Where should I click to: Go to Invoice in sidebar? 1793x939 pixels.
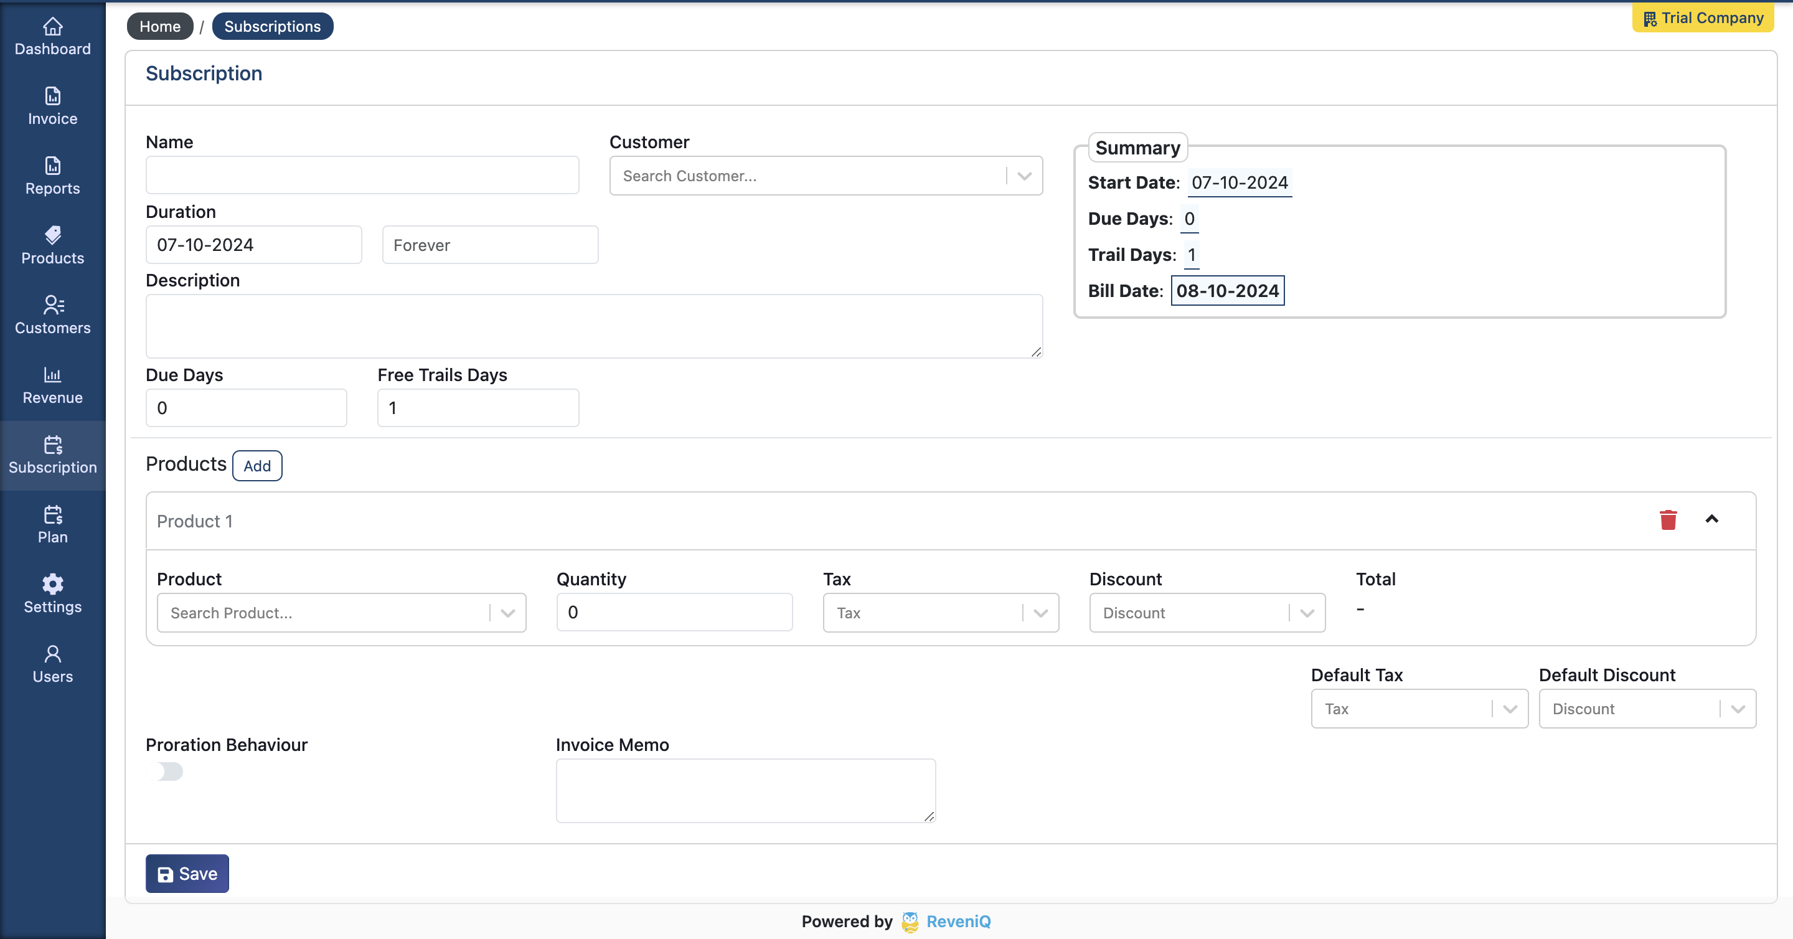(x=52, y=106)
